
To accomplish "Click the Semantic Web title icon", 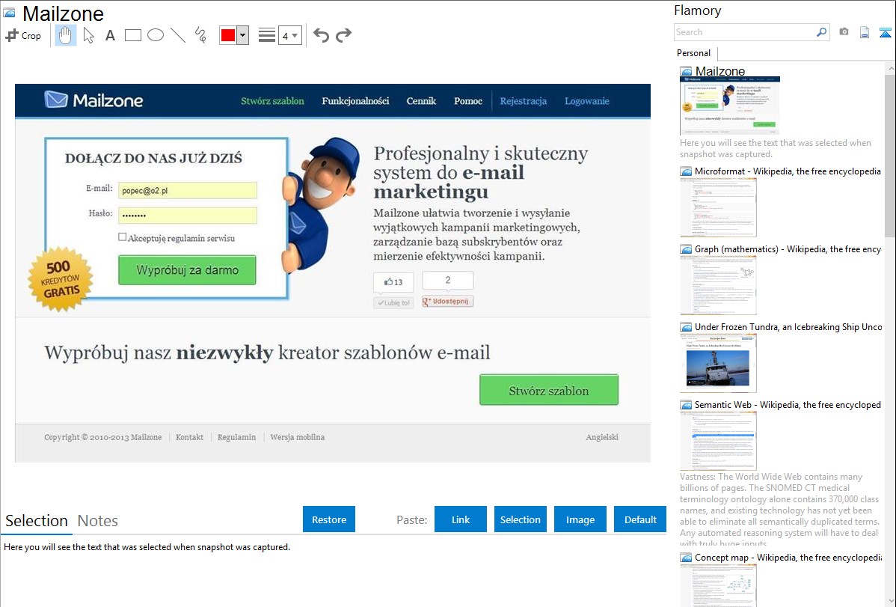I will tap(686, 404).
